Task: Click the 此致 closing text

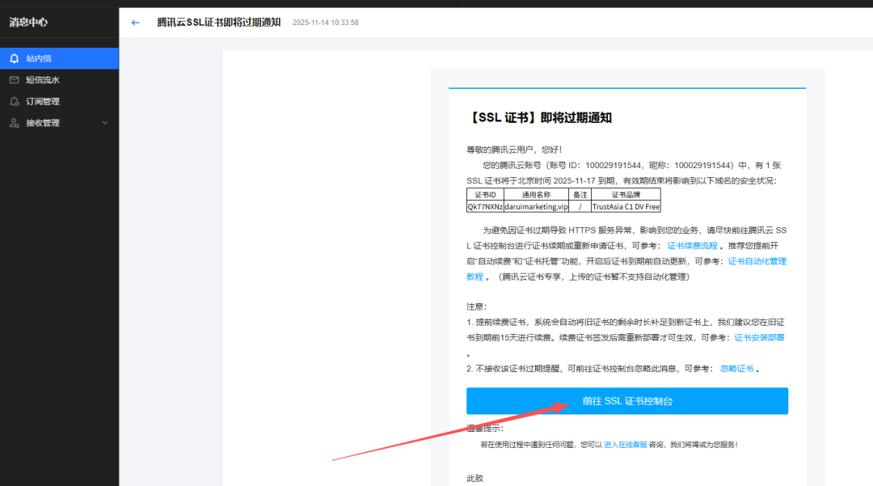Action: coord(475,478)
